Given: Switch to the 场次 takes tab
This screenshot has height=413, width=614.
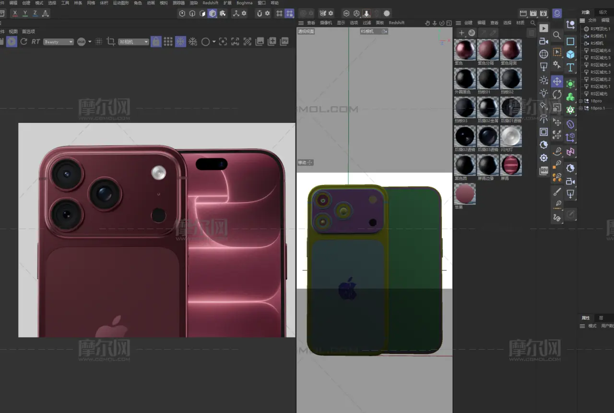Looking at the screenshot, I should click(603, 12).
